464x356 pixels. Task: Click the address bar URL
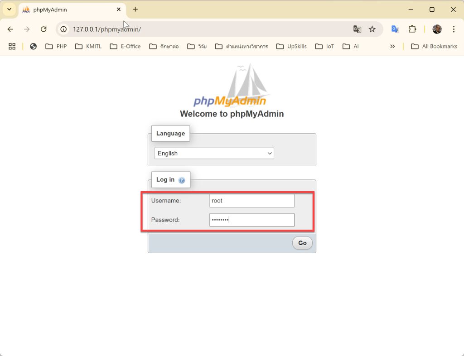[x=107, y=29]
